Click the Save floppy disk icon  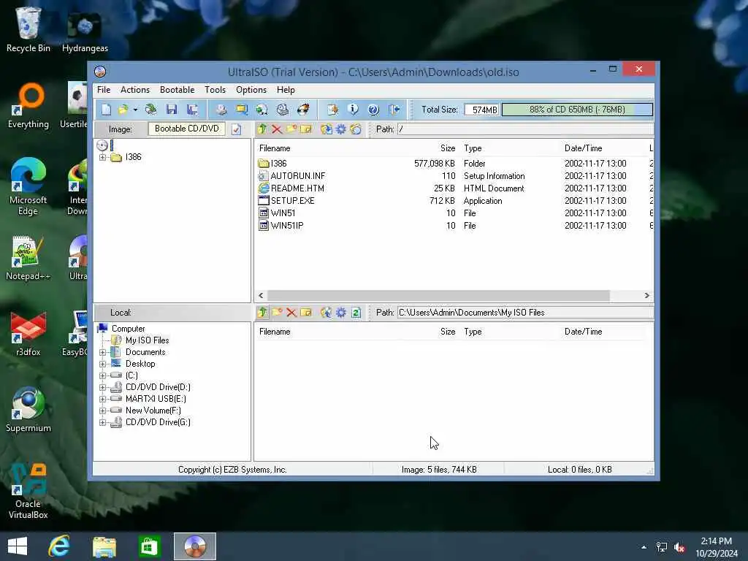pos(172,110)
